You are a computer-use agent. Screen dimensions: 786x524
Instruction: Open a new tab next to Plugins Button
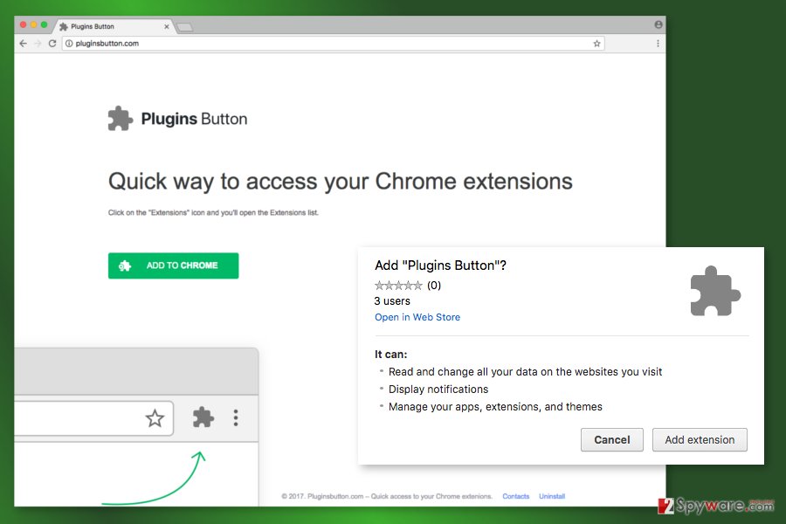185,27
